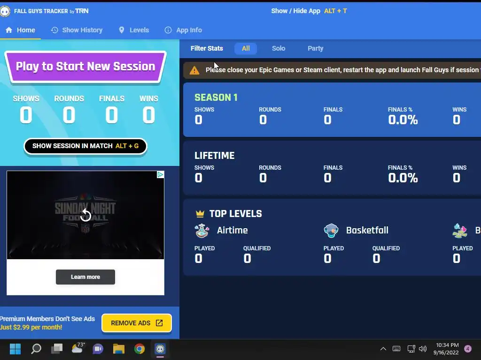Click the Top Levels crown icon
The image size is (481, 360).
pos(200,213)
